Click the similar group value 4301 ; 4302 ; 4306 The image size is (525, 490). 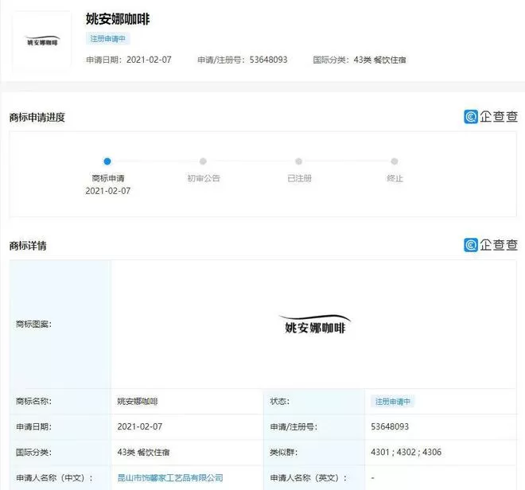(406, 452)
